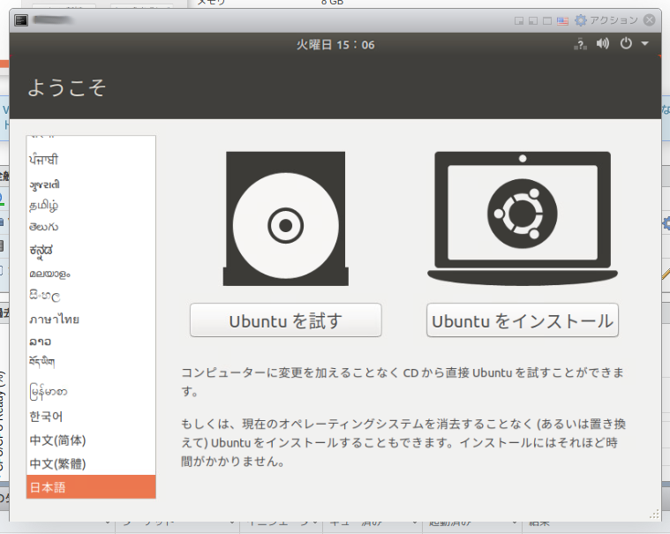Expand the system menu dropdown arrow
The width and height of the screenshot is (670, 534).
[644, 43]
